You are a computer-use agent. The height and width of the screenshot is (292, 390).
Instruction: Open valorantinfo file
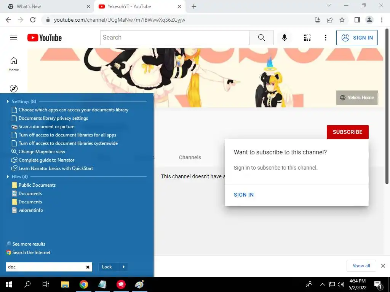30,210
